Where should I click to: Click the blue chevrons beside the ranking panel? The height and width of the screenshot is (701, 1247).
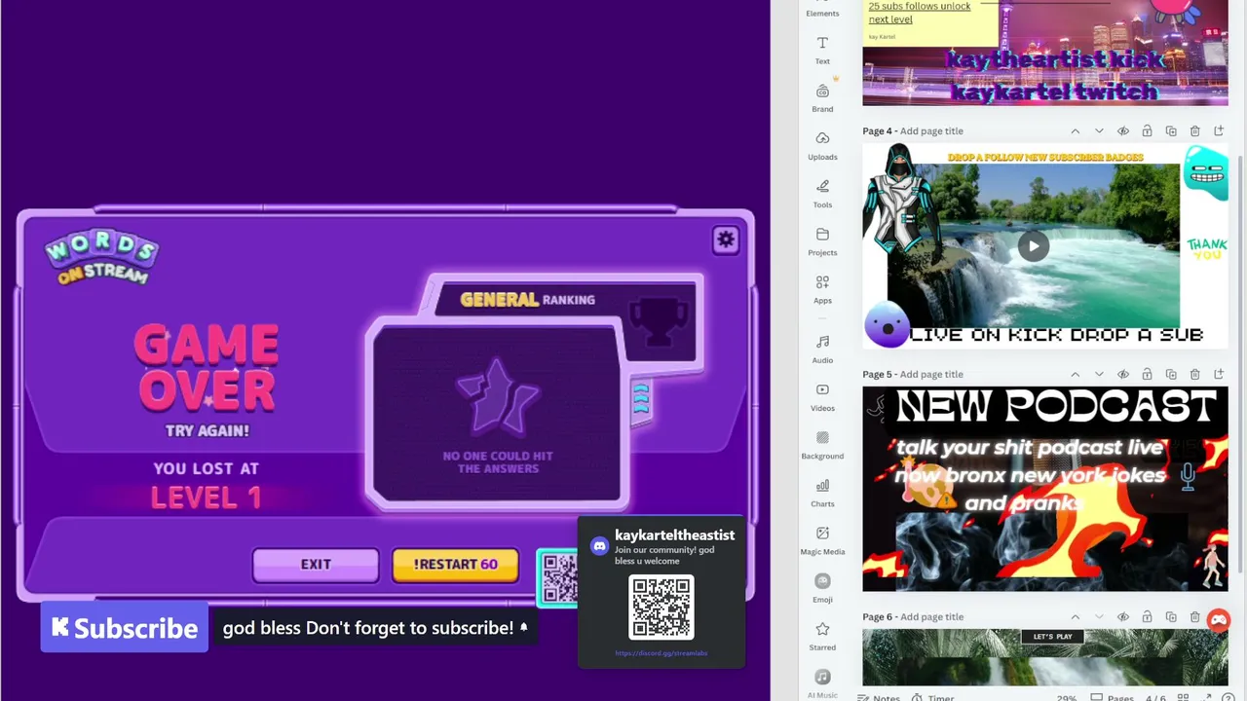pyautogui.click(x=641, y=398)
